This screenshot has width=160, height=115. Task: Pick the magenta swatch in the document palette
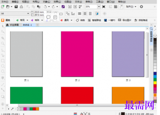tap(25, 109)
